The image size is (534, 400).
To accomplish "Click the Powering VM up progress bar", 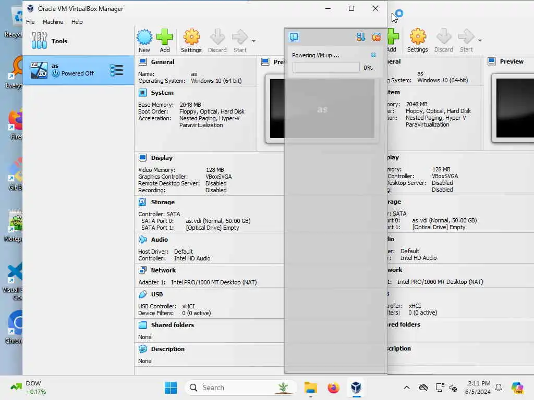I will pos(326,67).
